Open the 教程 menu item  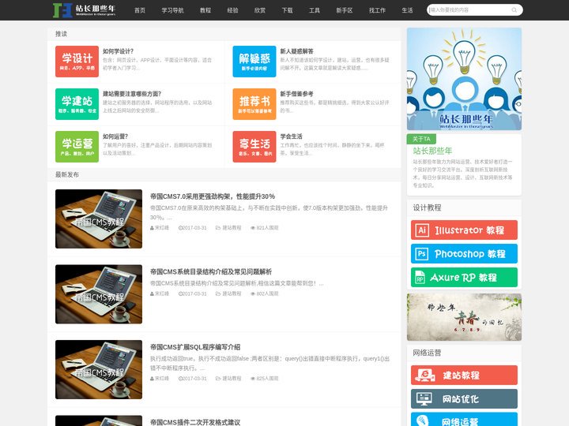click(205, 10)
